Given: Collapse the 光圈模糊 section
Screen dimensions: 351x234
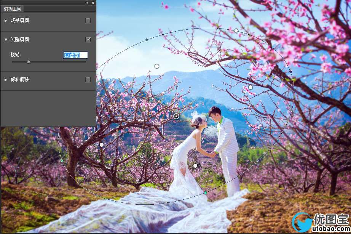Looking at the screenshot, I should click(x=6, y=40).
